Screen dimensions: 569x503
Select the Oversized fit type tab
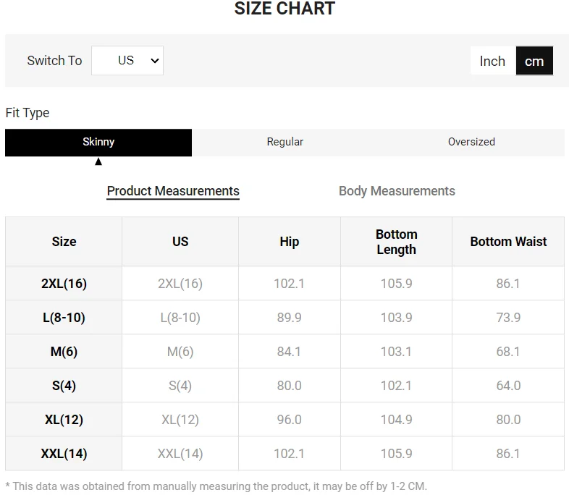[x=471, y=143]
